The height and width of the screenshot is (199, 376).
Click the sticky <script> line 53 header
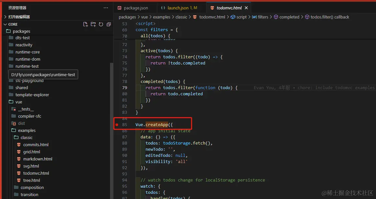[146, 24]
